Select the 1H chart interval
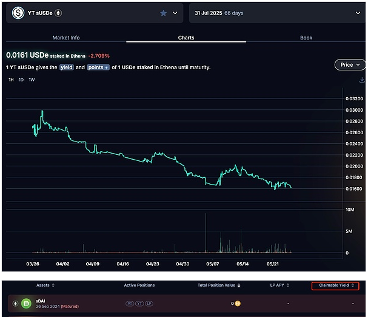Image resolution: width=368 pixels, height=317 pixels. tap(11, 80)
